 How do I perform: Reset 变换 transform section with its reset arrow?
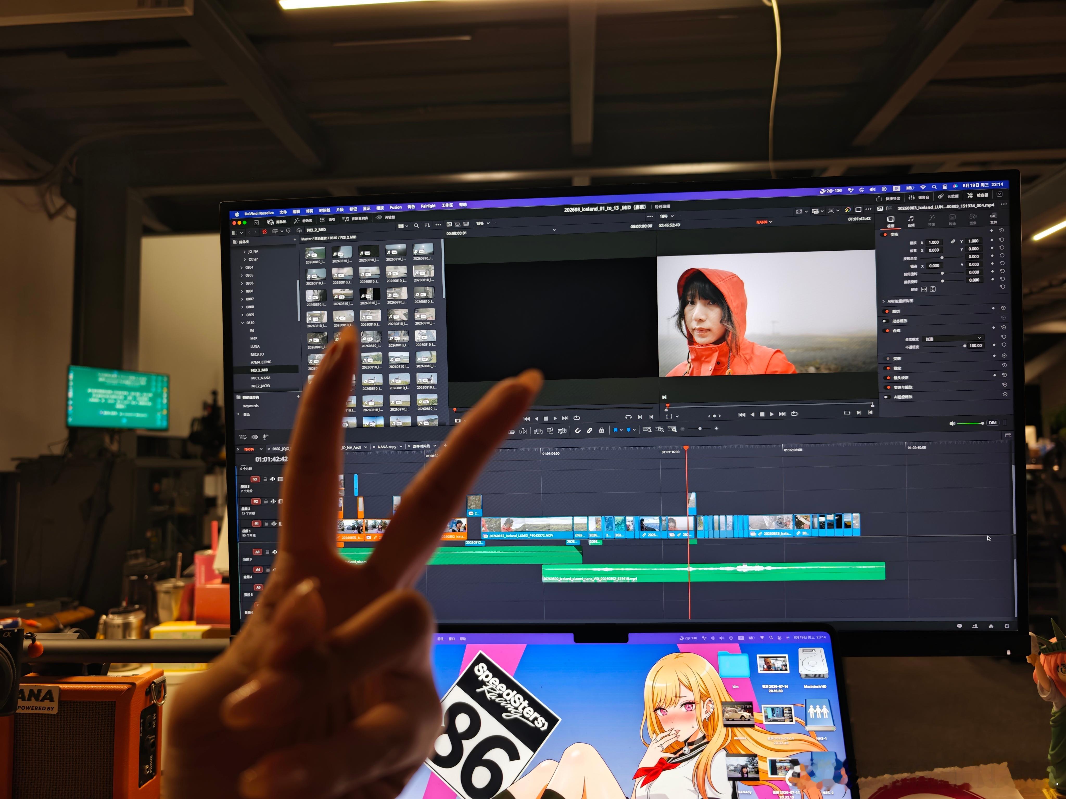coord(1001,231)
